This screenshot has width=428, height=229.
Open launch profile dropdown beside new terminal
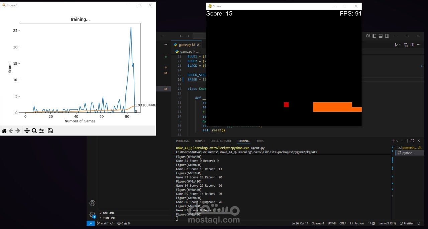point(397,141)
